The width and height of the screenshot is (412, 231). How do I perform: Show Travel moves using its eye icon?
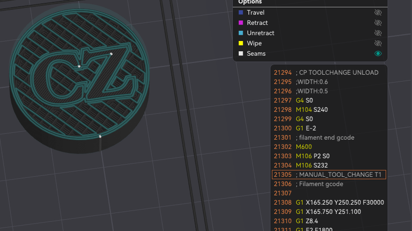378,13
